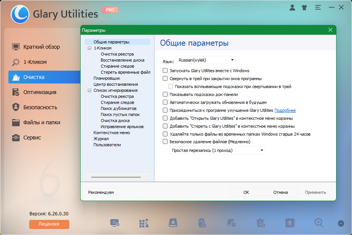Select Общие параметры in the tree

point(111,42)
